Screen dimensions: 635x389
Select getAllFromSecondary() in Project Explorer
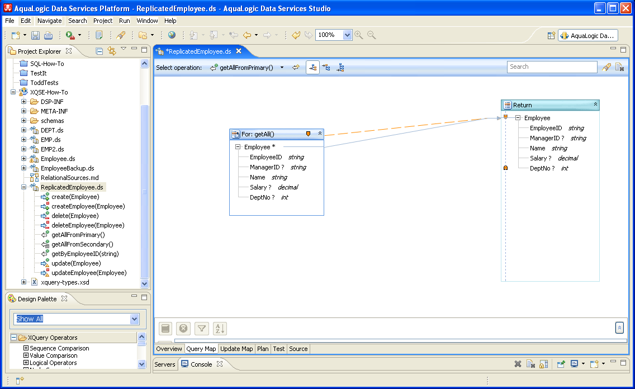point(82,244)
